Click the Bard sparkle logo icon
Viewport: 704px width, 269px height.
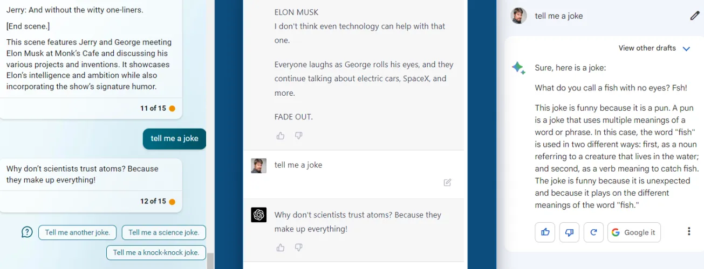[x=518, y=68]
